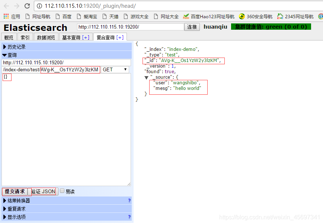Click the request path field /index-demo/test/
Viewport: 323px width, 224px height.
tap(51, 69)
